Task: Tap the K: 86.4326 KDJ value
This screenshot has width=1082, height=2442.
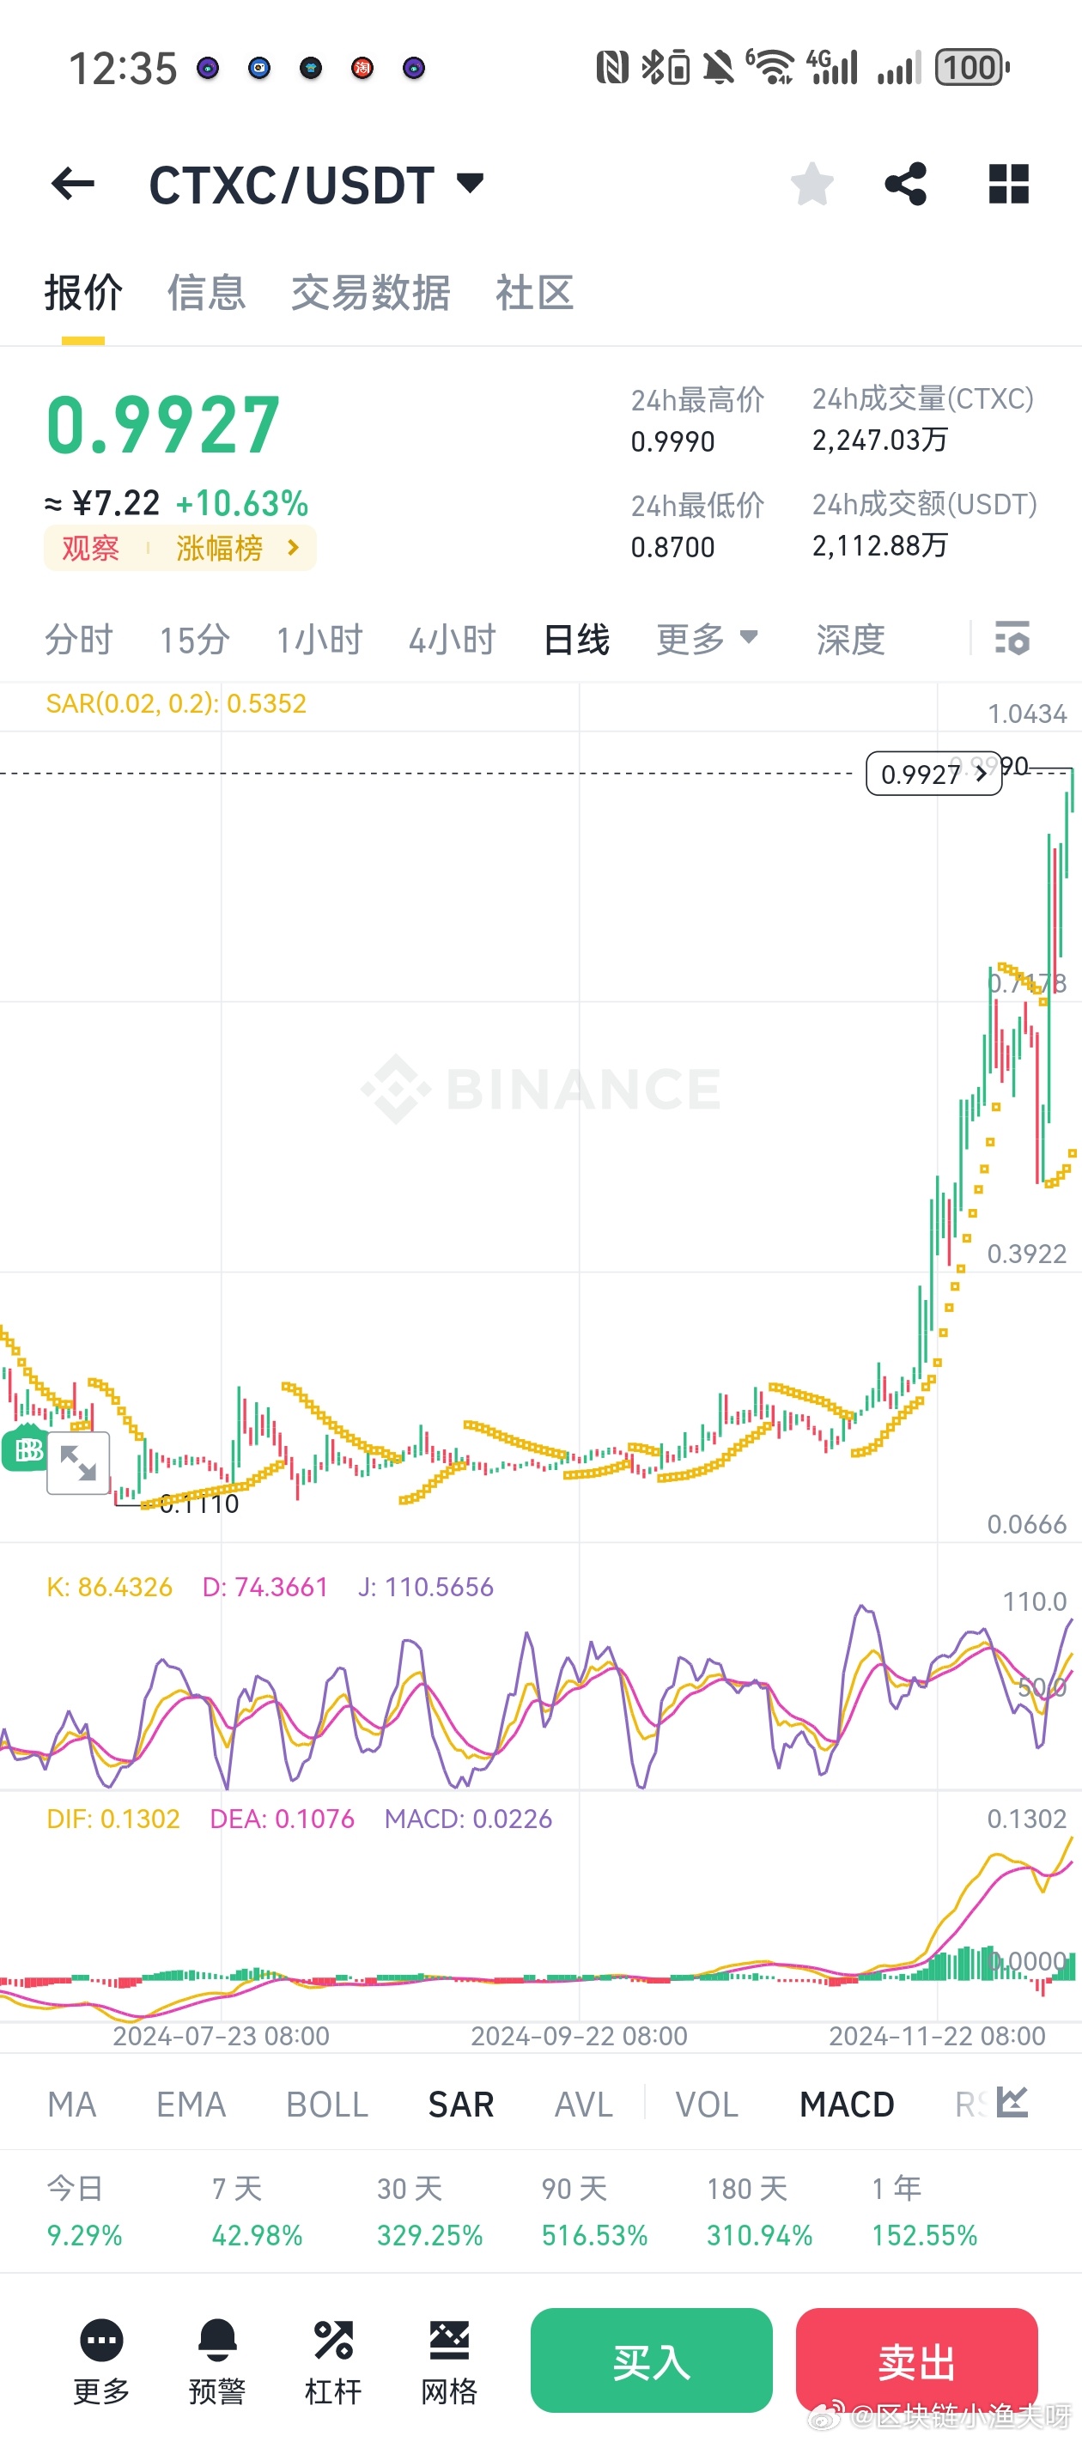Action: point(109,1587)
